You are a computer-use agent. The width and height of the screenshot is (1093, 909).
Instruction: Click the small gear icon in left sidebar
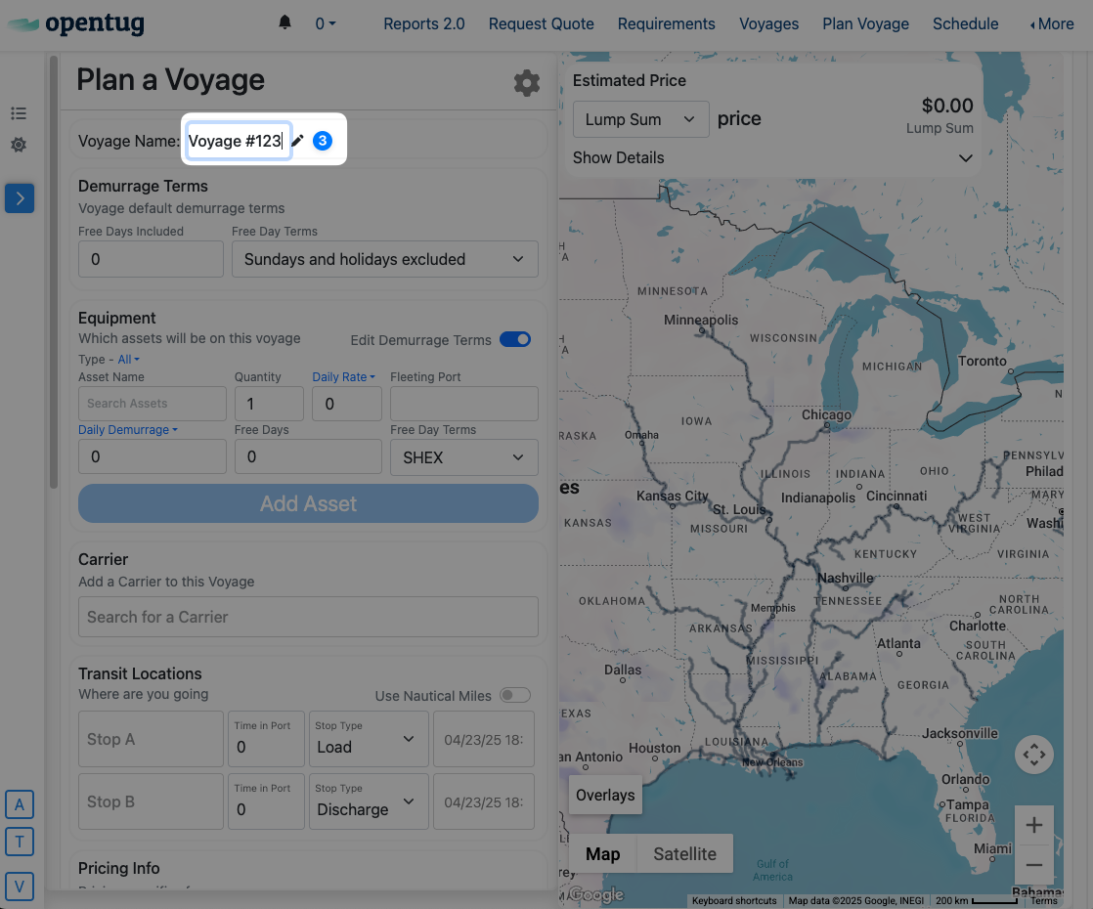click(19, 145)
